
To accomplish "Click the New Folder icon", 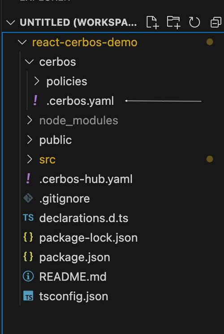I will [174, 22].
